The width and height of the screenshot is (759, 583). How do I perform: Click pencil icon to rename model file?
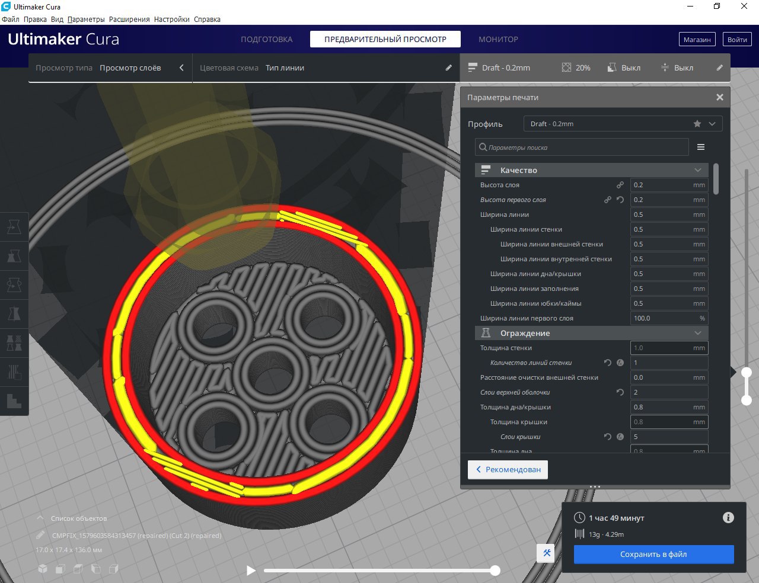[40, 535]
